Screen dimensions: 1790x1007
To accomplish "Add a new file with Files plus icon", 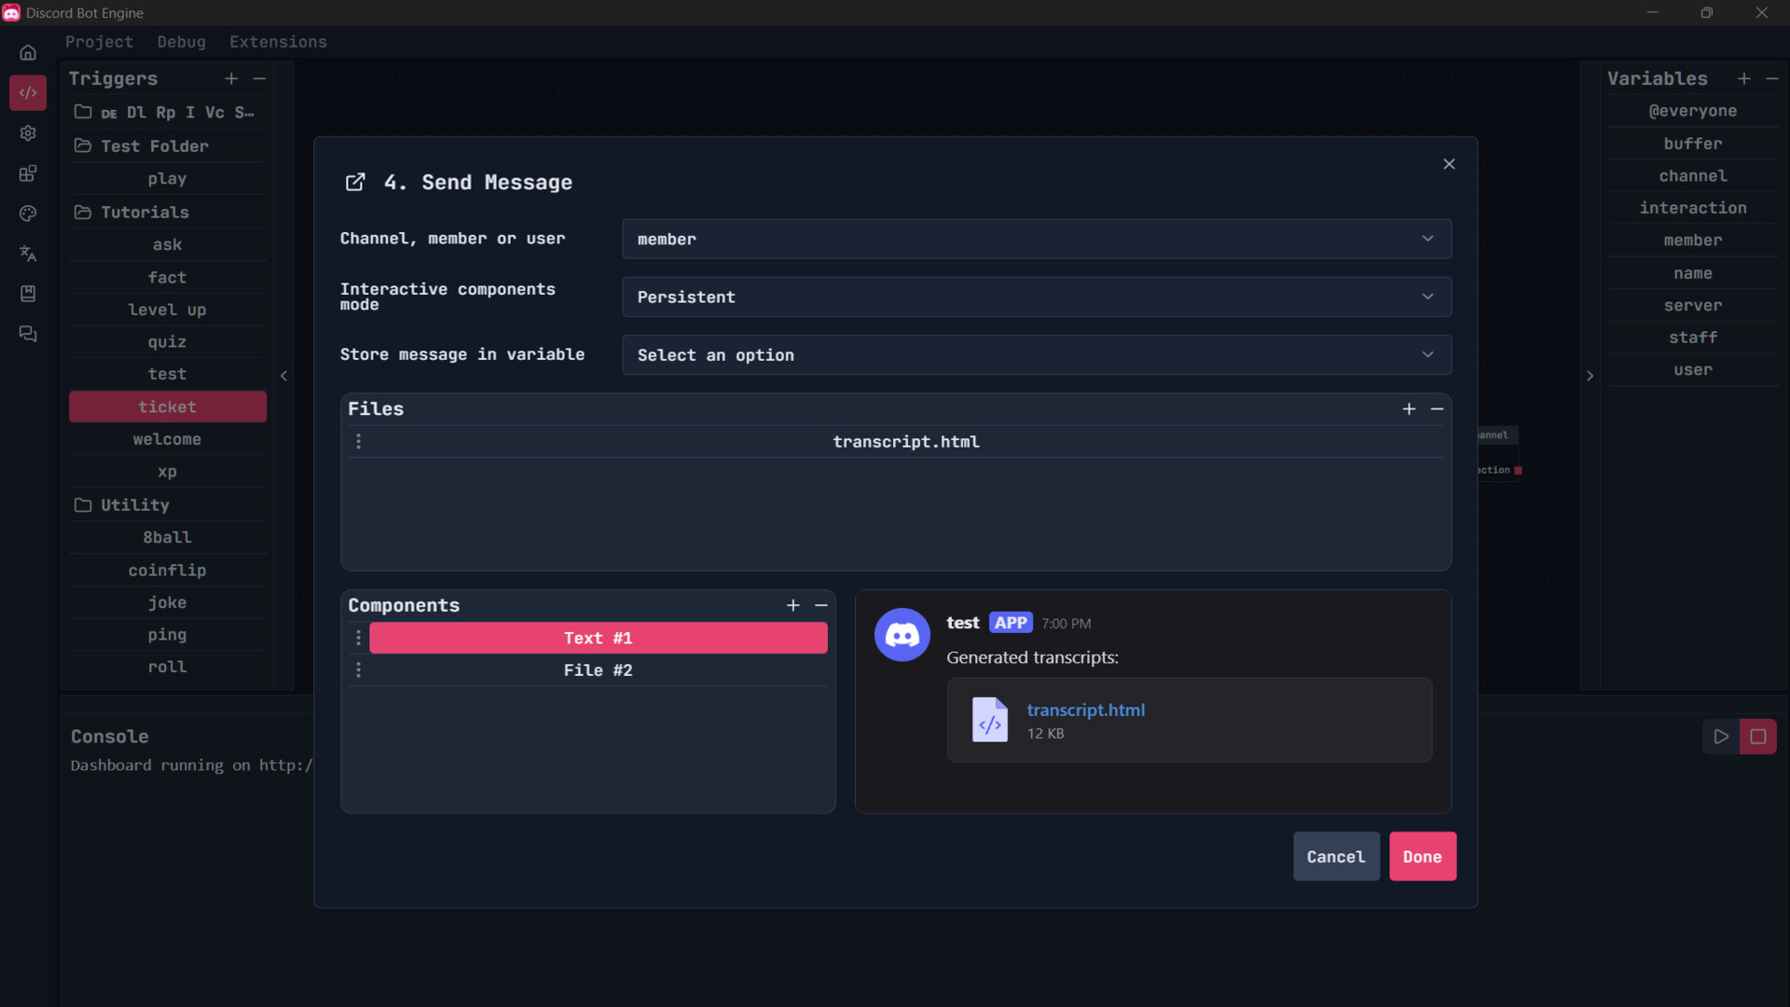I will [x=1409, y=409].
